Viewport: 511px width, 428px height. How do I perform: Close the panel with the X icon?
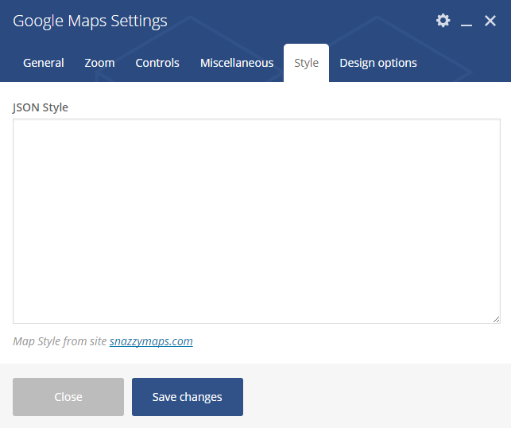[490, 21]
